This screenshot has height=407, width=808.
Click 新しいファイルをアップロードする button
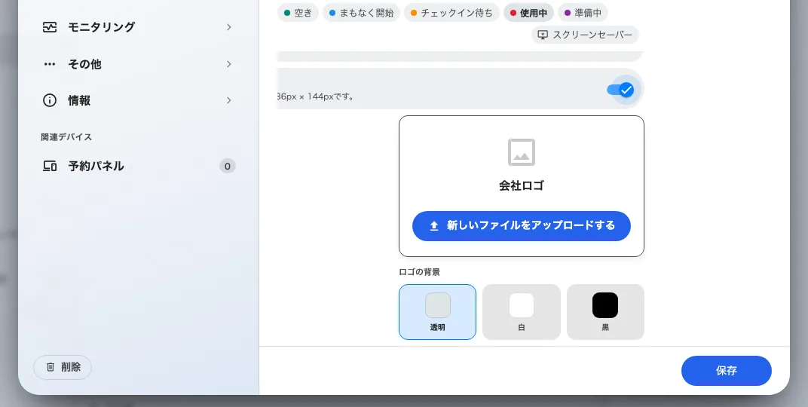[x=522, y=226]
